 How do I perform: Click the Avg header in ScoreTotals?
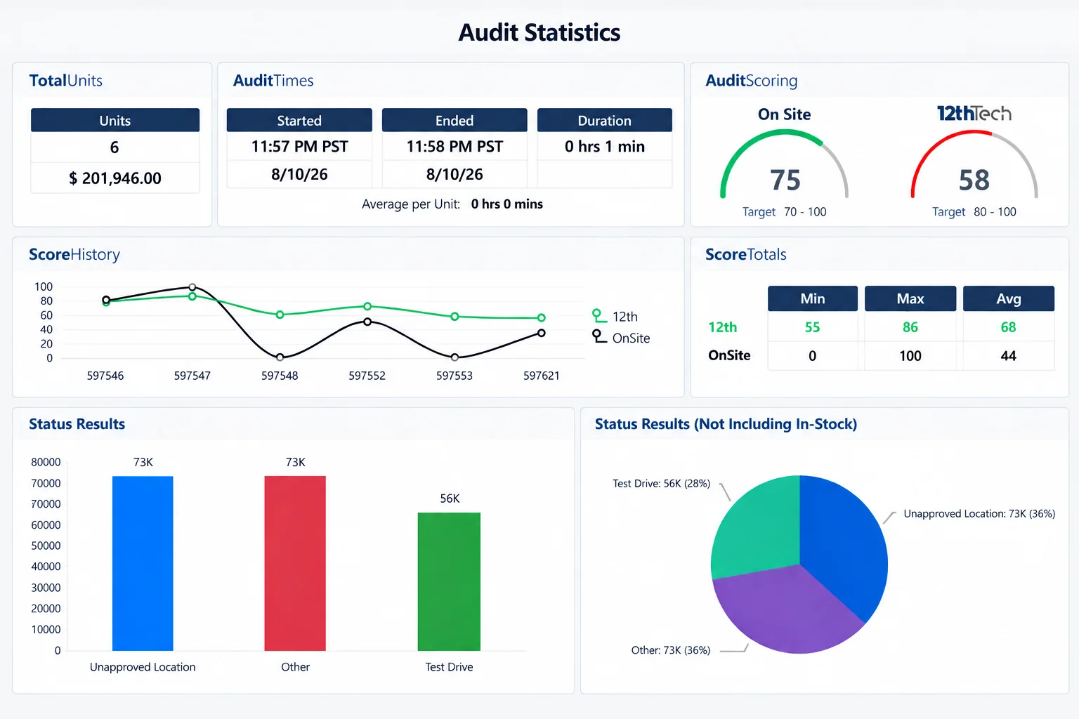tap(1009, 298)
